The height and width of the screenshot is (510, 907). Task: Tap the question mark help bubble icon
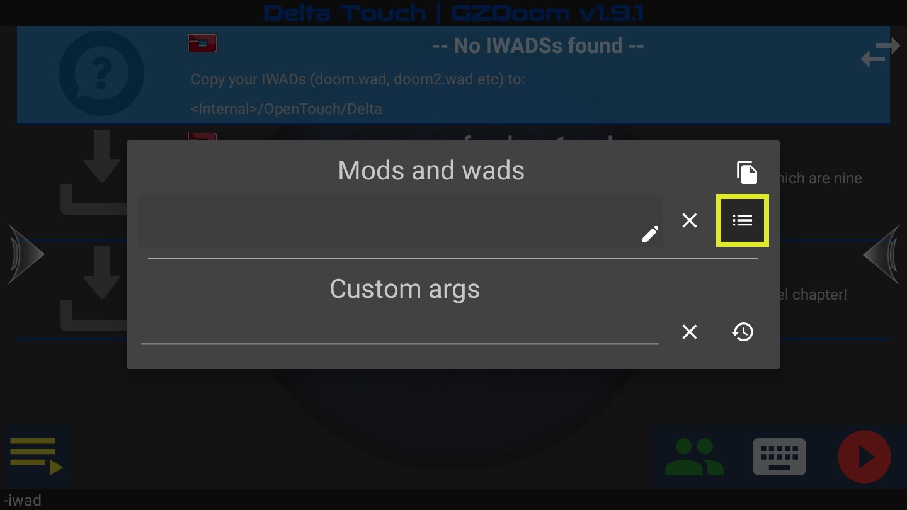click(x=101, y=74)
